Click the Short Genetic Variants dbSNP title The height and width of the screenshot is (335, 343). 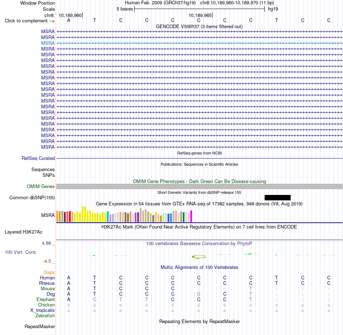199,192
